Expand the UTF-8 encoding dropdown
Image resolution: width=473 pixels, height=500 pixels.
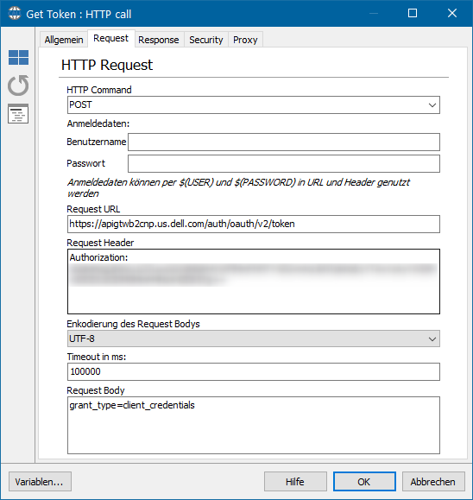point(254,339)
